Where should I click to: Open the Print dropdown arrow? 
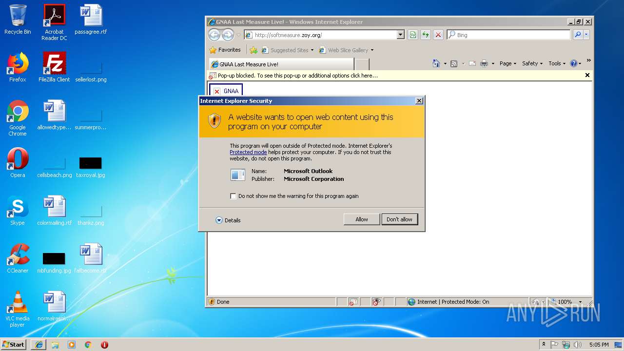(x=493, y=64)
